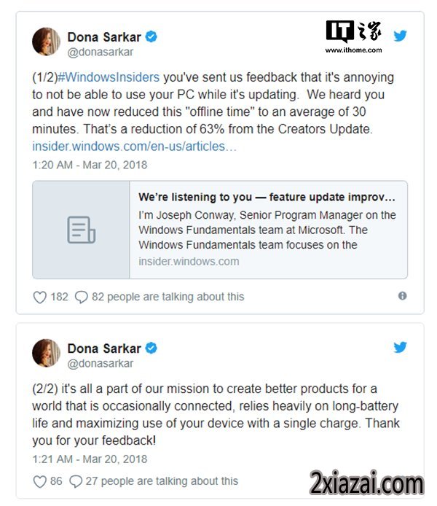This screenshot has height=506, width=437.
Task: Open the "We're listening to you" link card title
Action: point(267,197)
